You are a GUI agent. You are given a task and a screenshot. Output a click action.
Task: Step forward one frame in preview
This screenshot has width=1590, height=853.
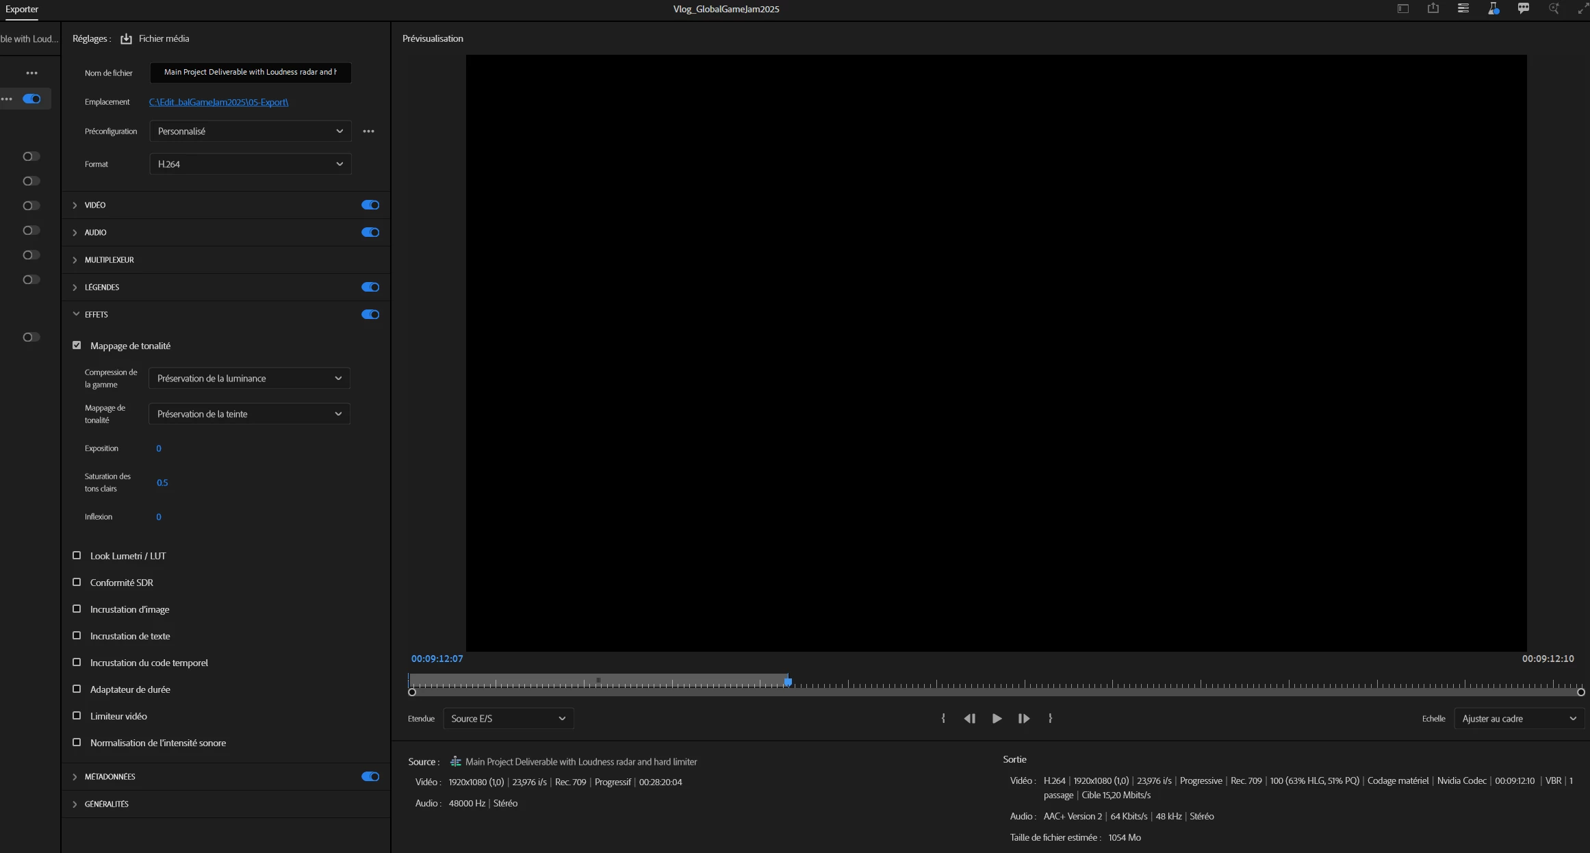tap(1023, 718)
